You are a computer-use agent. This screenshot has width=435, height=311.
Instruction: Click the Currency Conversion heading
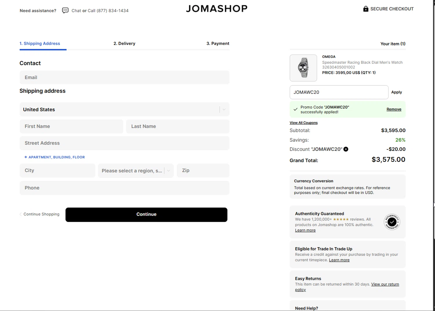[313, 181]
